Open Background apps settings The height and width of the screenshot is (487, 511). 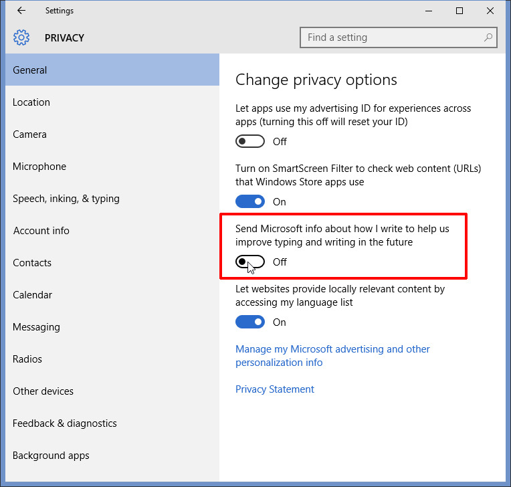point(51,456)
